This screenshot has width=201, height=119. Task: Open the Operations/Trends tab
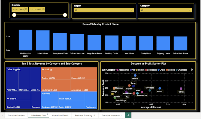point(60,115)
